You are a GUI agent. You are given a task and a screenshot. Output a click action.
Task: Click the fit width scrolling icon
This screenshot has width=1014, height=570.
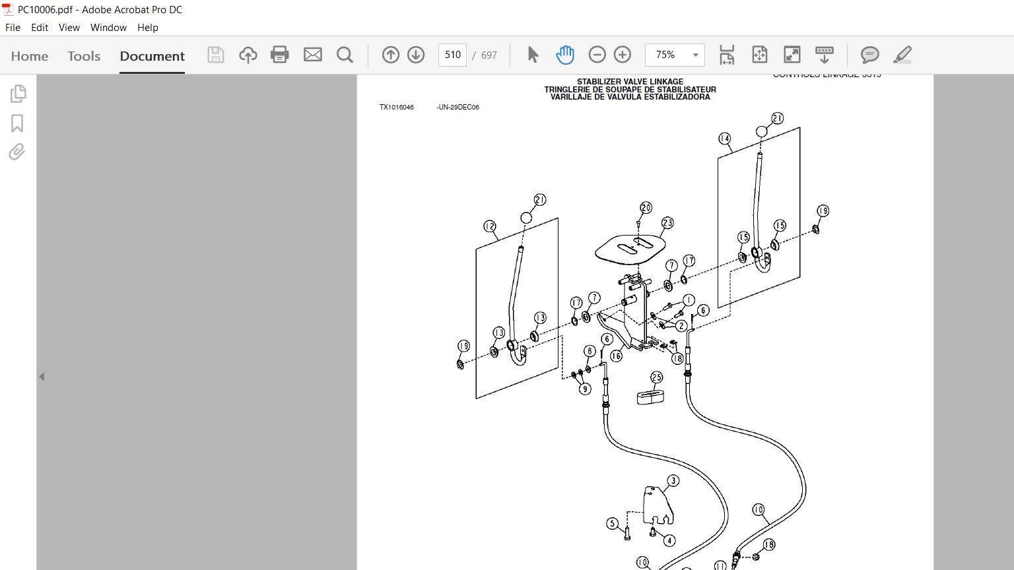pyautogui.click(x=727, y=55)
